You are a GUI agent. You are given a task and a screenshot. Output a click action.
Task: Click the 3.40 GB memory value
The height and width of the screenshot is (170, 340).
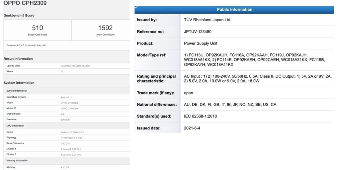pos(65,168)
